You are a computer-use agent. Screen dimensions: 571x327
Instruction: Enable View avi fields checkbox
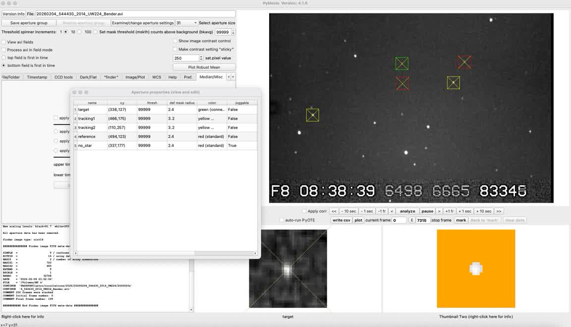coord(4,42)
